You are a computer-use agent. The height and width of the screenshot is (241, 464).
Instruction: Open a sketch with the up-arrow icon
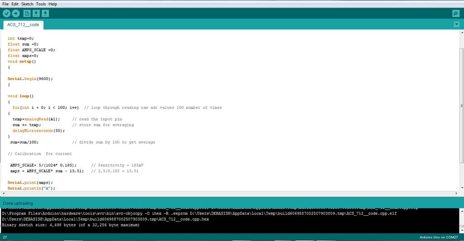pos(36,13)
